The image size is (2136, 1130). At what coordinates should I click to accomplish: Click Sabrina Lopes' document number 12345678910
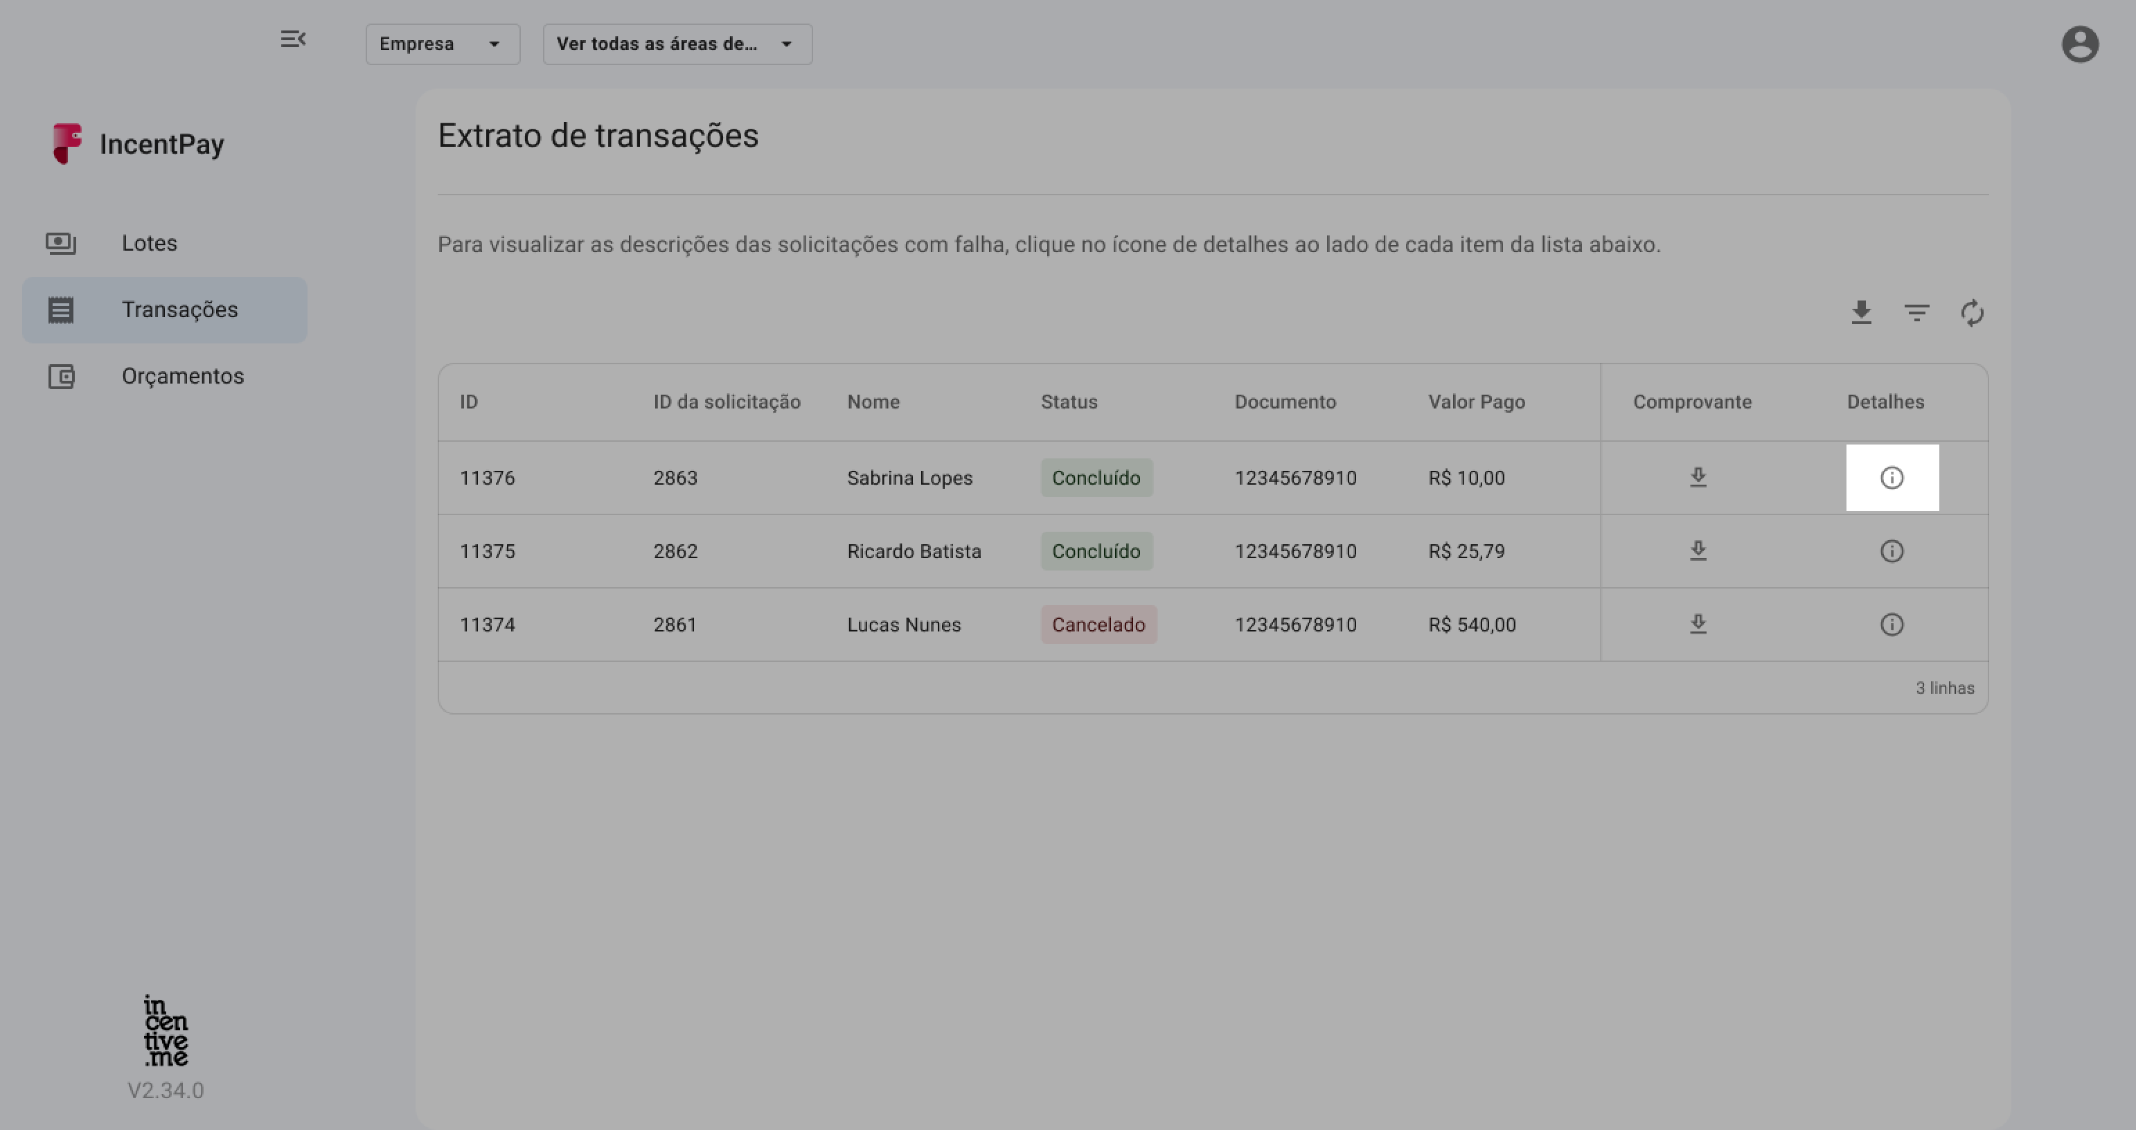point(1295,478)
